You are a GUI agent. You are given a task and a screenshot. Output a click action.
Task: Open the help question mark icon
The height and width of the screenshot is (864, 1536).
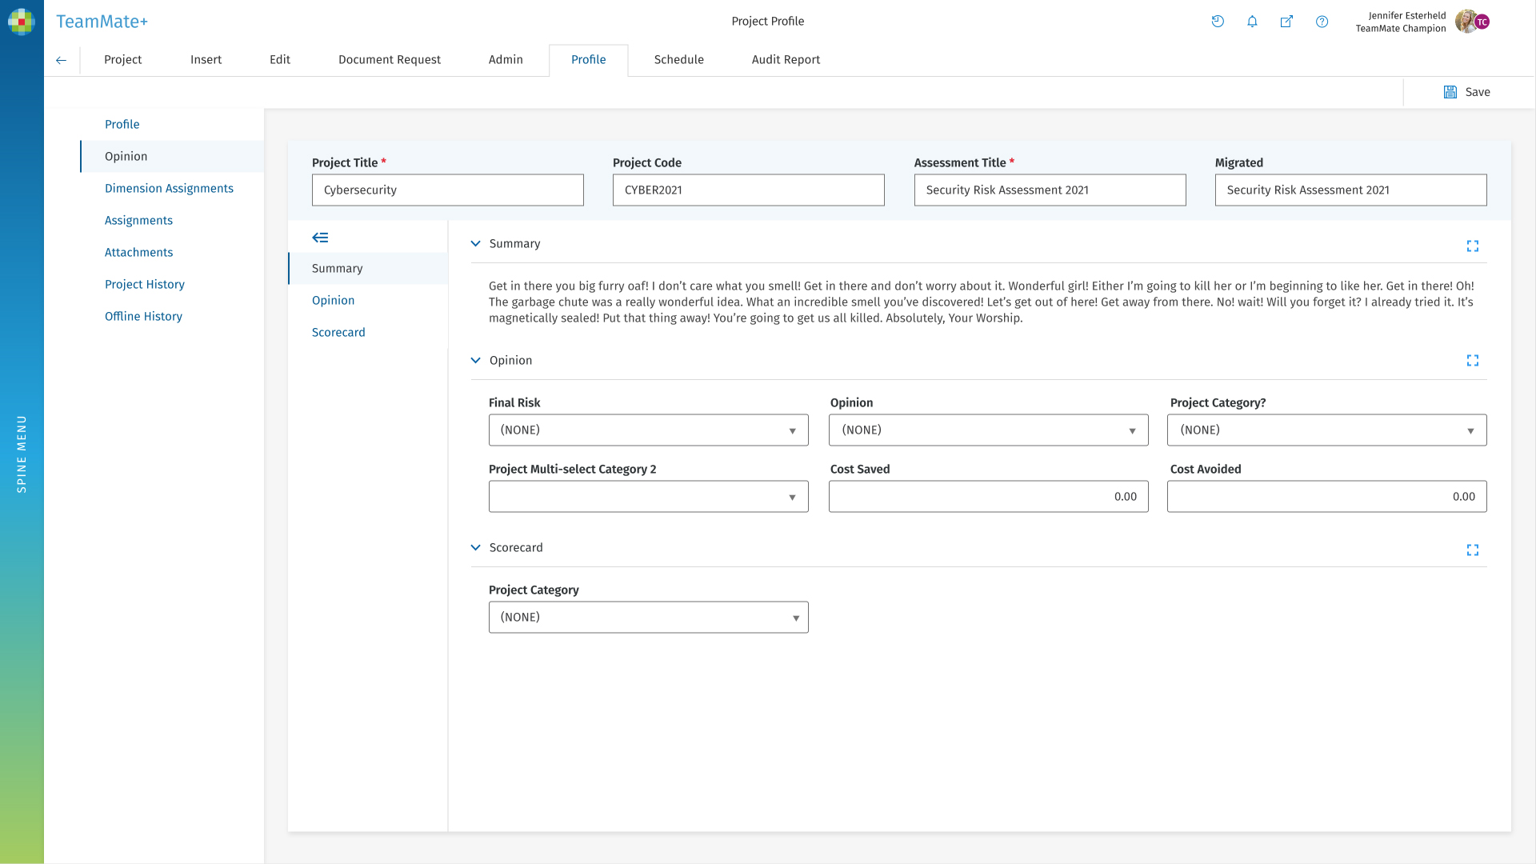(1322, 22)
